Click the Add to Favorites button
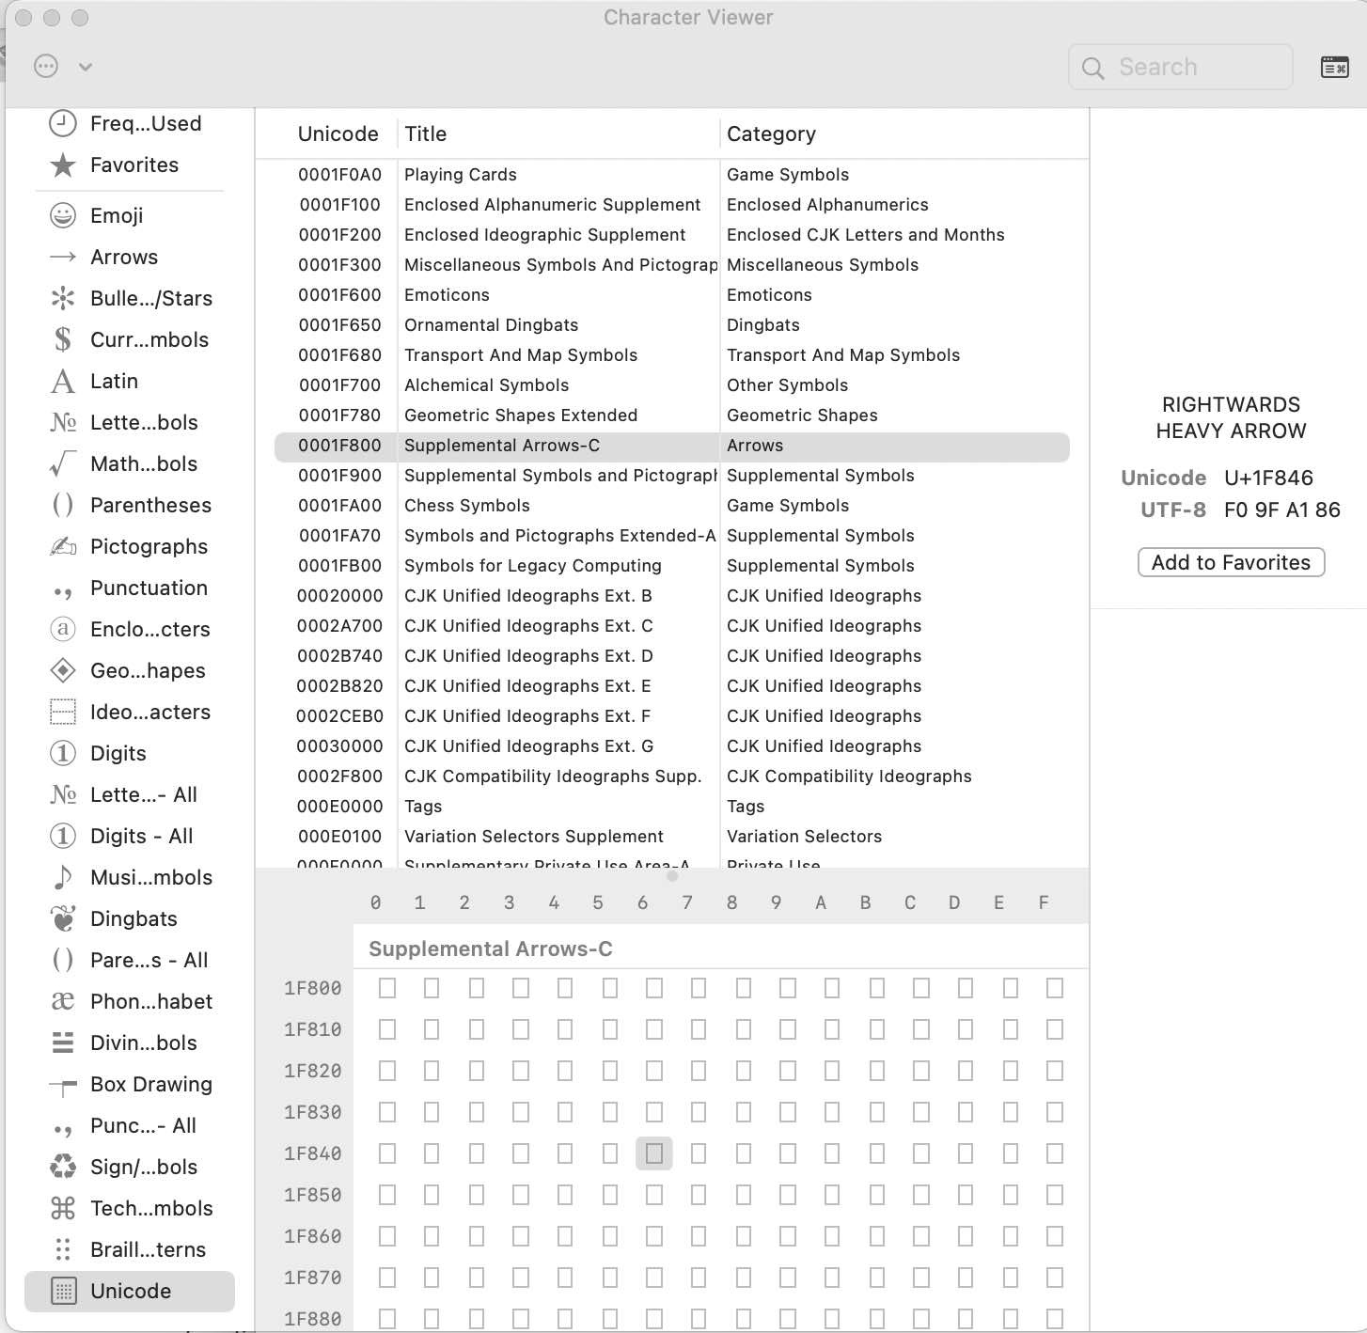Screen dimensions: 1367x1333 [x=1231, y=562]
